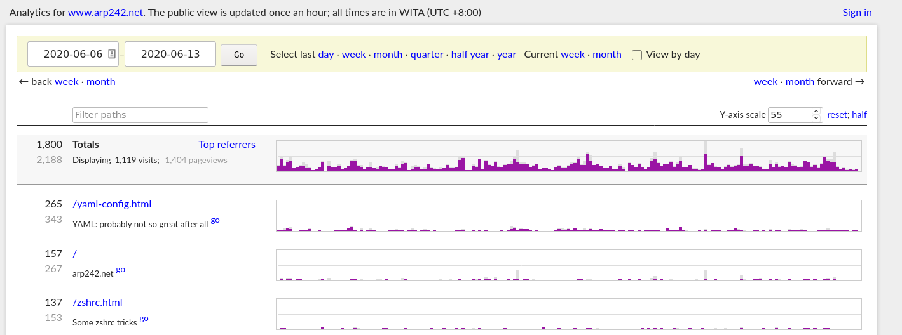Tick the View by day checkbox
This screenshot has width=902, height=335.
tap(637, 55)
